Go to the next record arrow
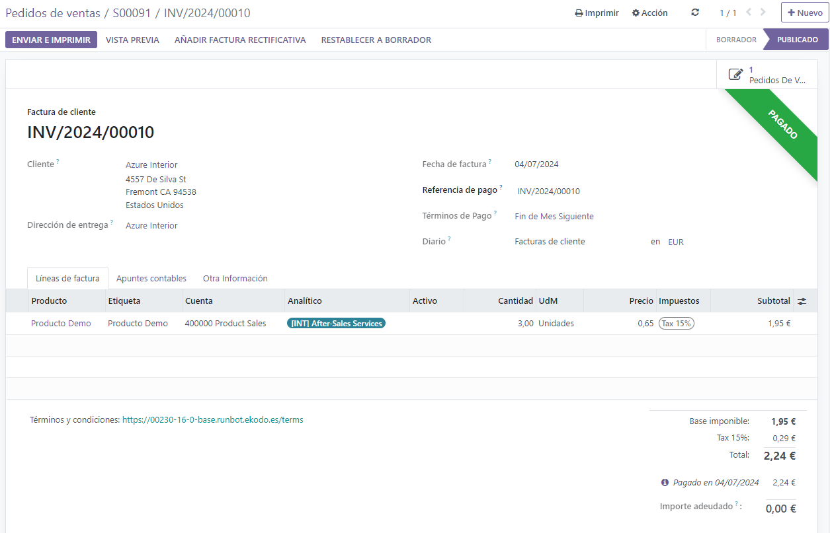 pos(763,13)
